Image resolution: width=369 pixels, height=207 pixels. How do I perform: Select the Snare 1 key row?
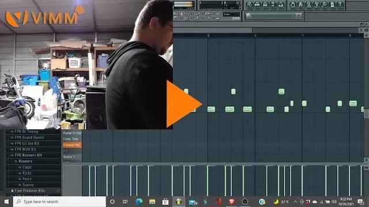72,157
